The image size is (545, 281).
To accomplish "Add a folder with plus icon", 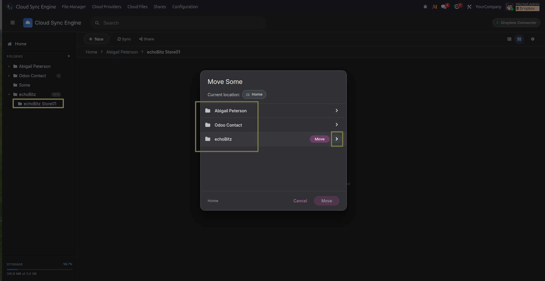I will (x=69, y=56).
